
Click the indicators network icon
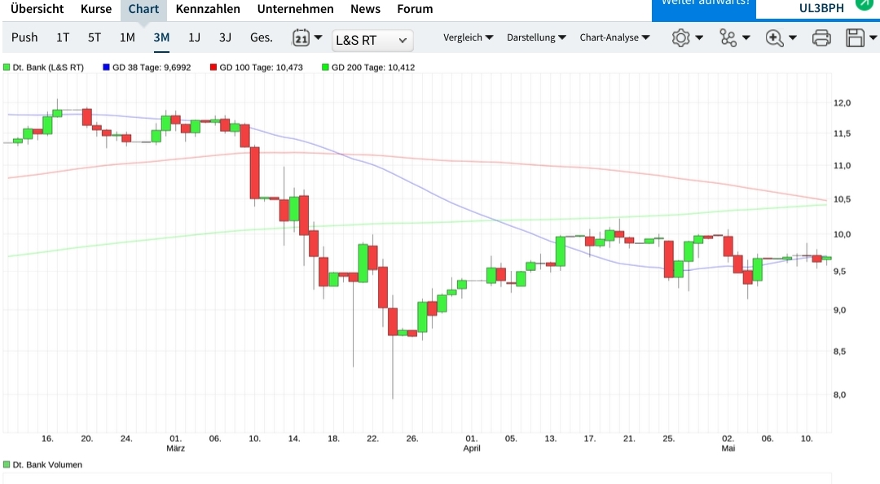[x=729, y=37]
